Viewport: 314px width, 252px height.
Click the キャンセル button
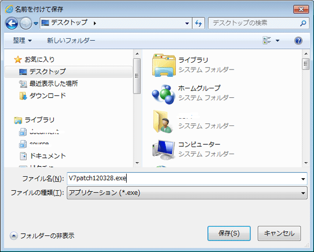point(279,233)
